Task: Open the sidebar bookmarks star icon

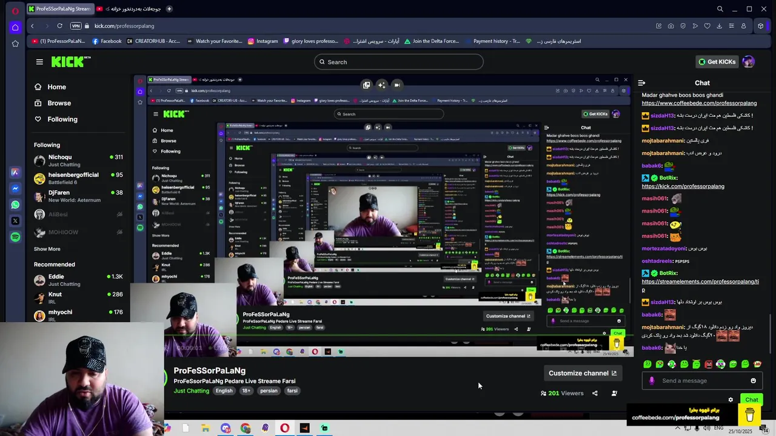Action: click(x=15, y=44)
